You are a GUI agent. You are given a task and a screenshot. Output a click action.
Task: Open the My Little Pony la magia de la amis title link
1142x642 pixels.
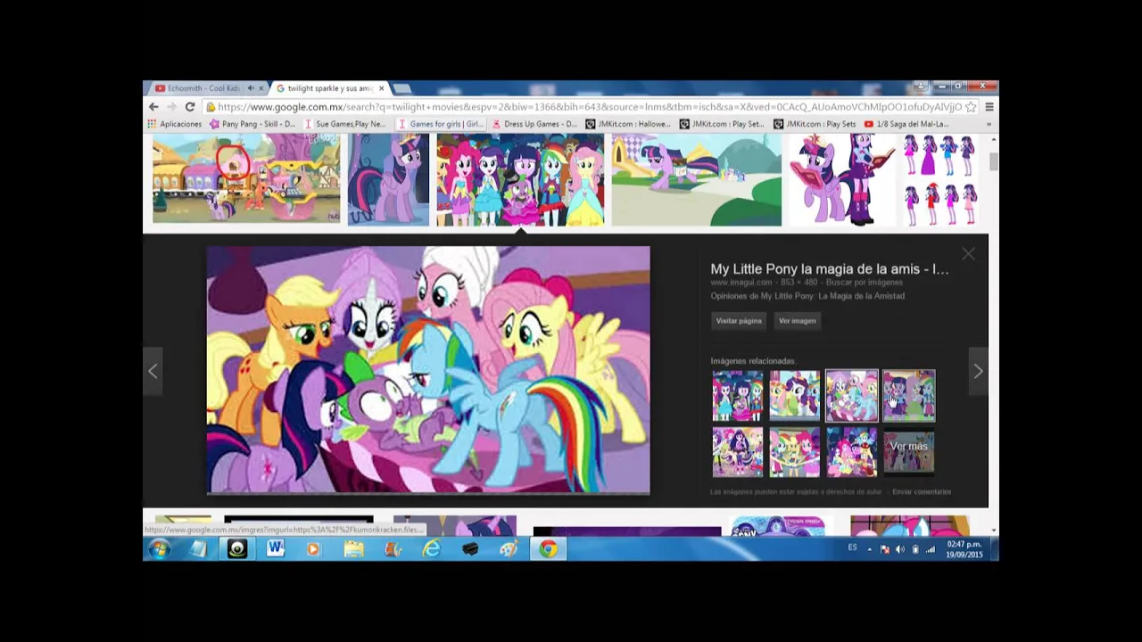coord(829,268)
